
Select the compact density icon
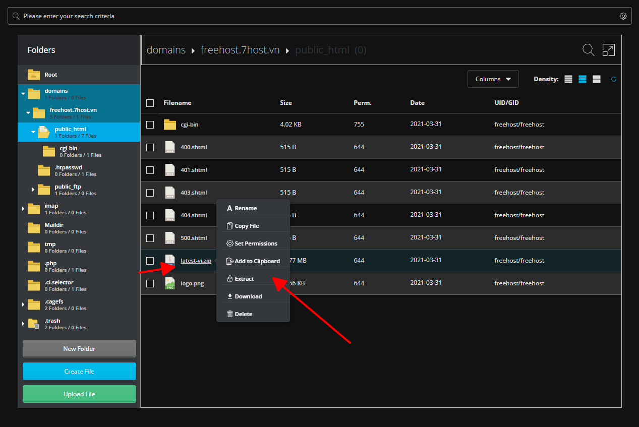[x=568, y=79]
